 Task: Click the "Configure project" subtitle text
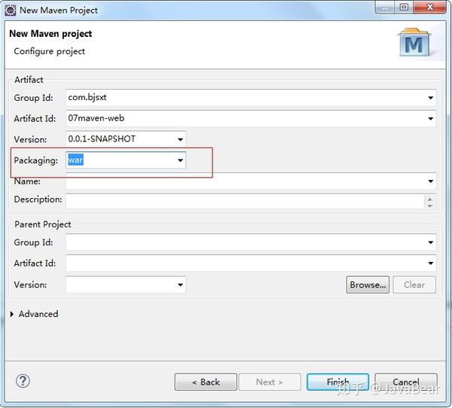(49, 51)
